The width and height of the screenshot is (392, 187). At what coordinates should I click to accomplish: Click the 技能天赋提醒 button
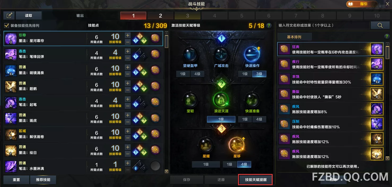pyautogui.click(x=256, y=180)
